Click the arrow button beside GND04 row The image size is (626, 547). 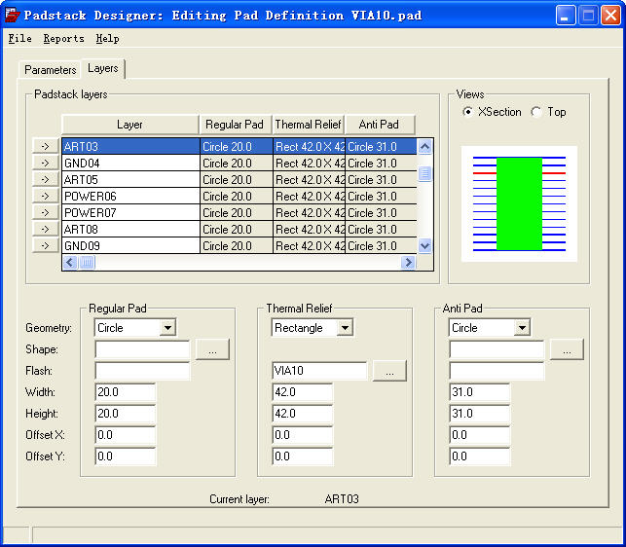tap(45, 163)
